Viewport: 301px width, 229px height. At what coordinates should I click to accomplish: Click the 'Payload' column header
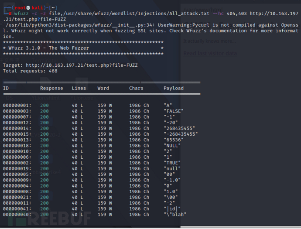click(x=174, y=88)
